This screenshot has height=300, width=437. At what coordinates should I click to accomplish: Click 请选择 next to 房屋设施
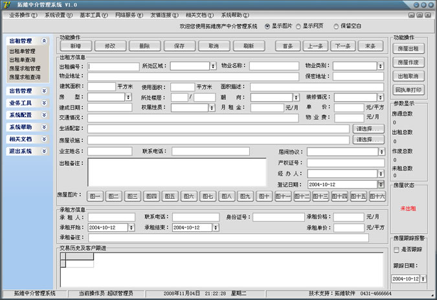tap(368, 139)
